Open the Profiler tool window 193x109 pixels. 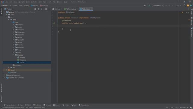66,105
